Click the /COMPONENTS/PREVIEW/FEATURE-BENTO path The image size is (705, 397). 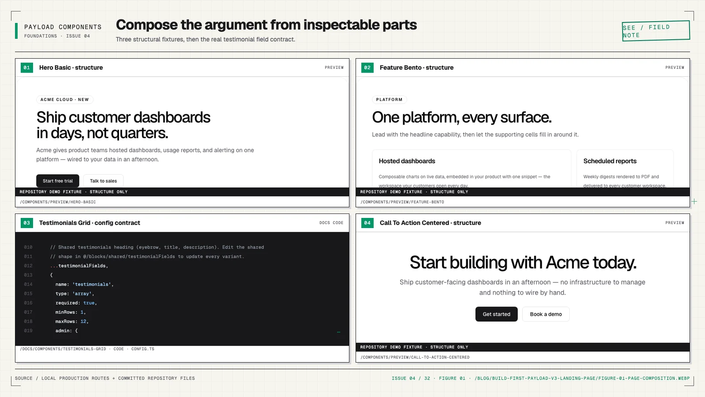402,202
